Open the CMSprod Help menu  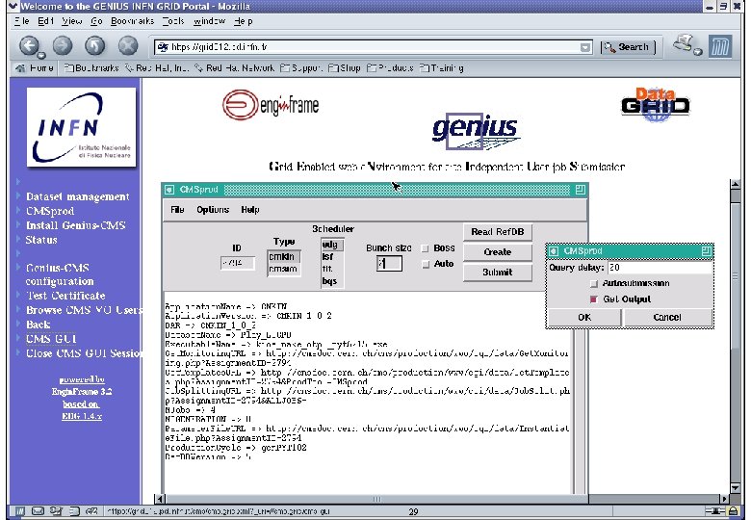pyautogui.click(x=250, y=210)
